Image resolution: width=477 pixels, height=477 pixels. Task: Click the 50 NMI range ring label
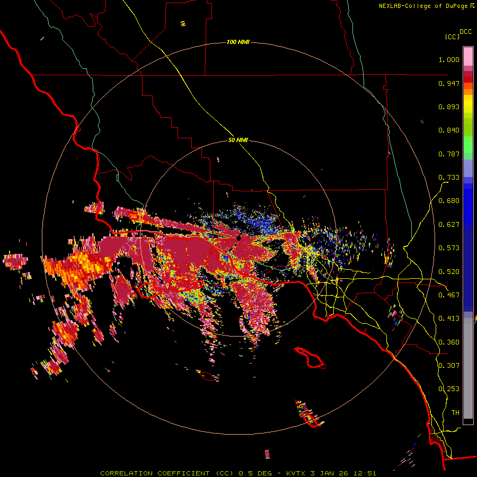coord(238,140)
